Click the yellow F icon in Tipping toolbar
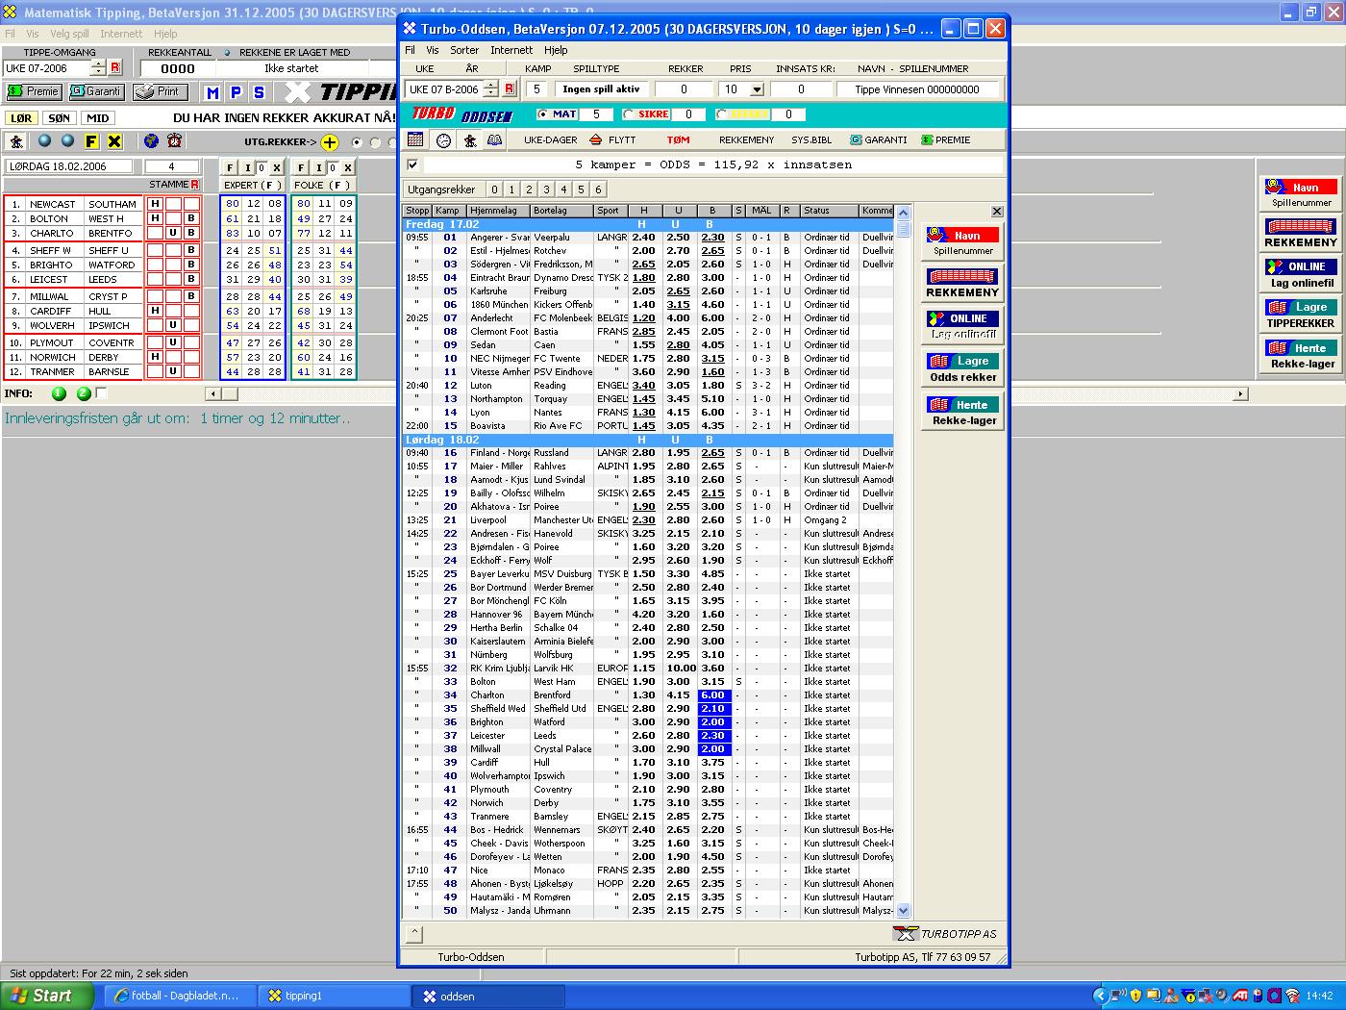The height and width of the screenshot is (1010, 1346). [91, 141]
